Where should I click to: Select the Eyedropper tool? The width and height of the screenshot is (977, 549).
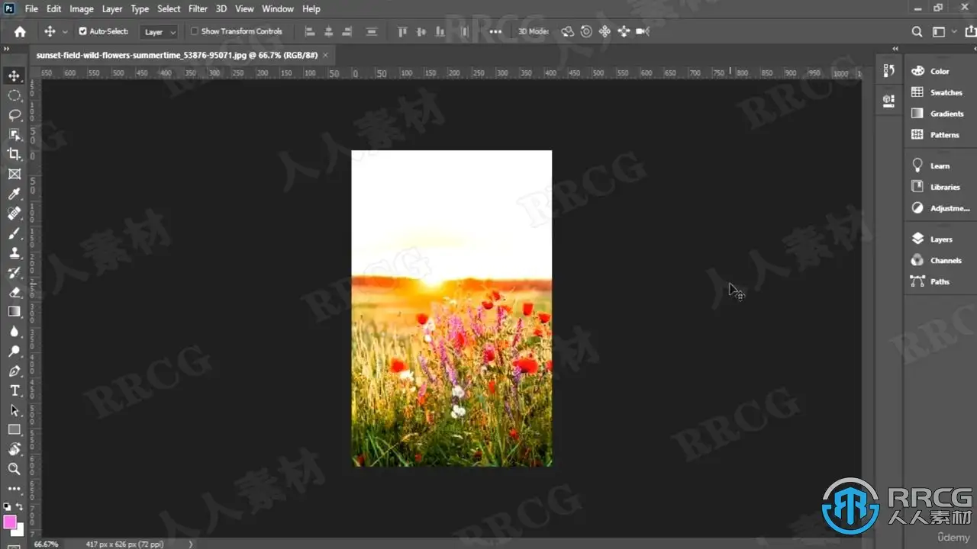[x=14, y=194]
